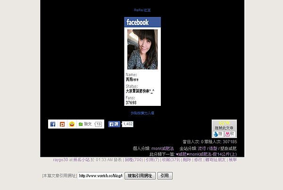The height and width of the screenshot is (190, 283).
Task: Click 檢舉 report link
Action: (233, 160)
